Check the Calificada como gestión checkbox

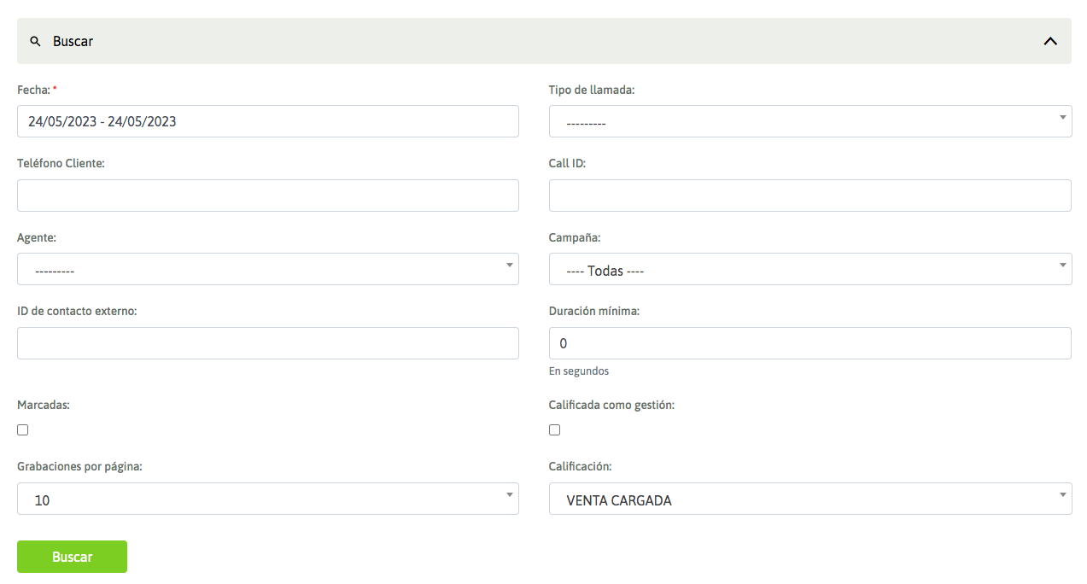tap(555, 430)
